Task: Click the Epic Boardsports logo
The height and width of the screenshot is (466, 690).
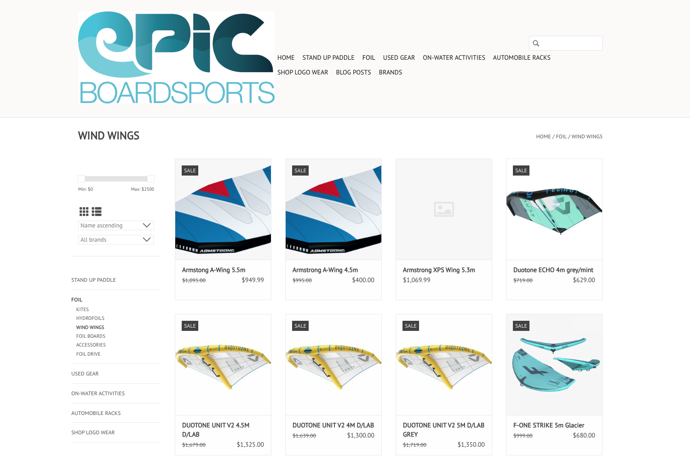Action: [x=177, y=57]
